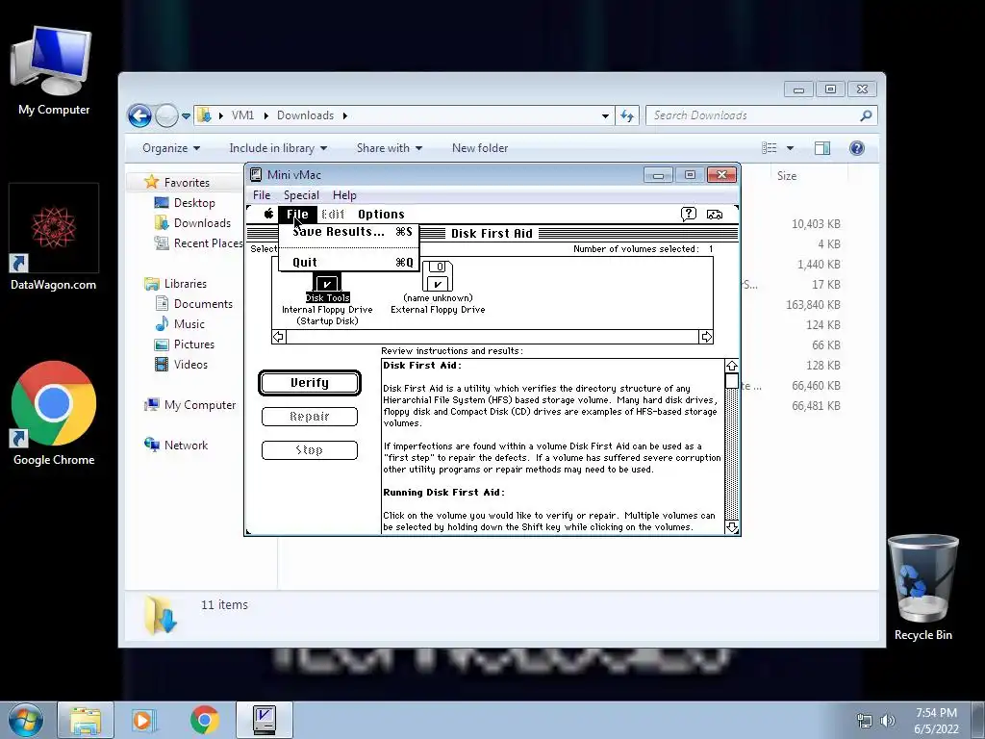Click the Explorer Back navigation button
985x739 pixels.
(x=139, y=115)
